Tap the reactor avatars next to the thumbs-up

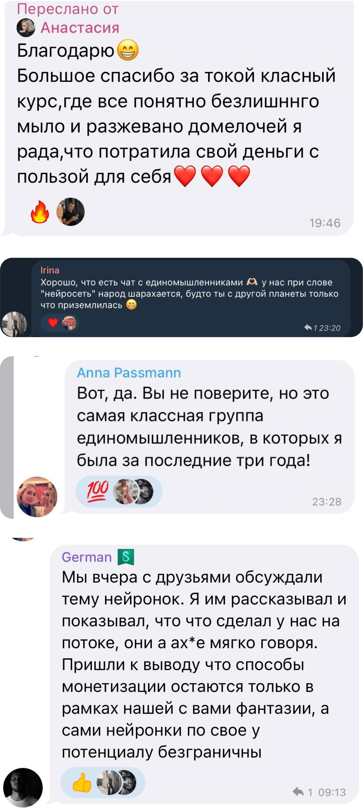point(116,782)
